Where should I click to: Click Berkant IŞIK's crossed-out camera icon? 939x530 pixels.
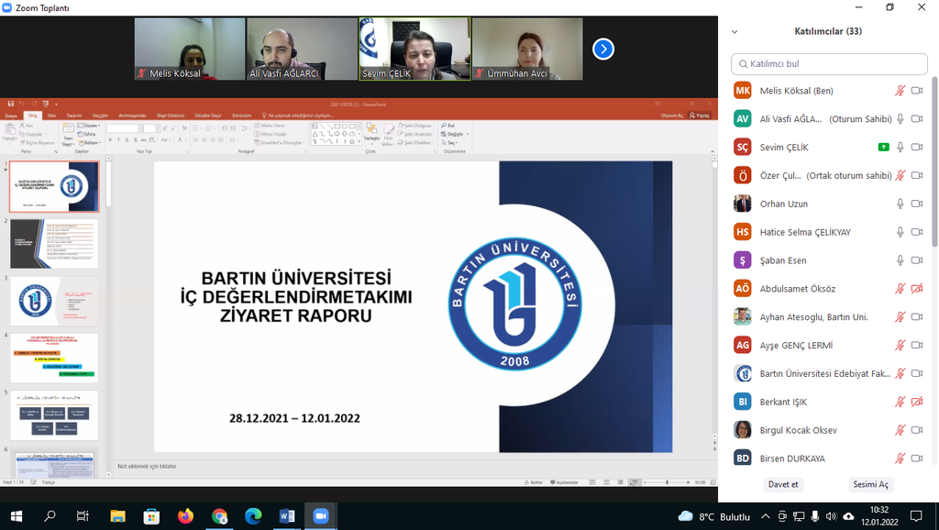coord(916,402)
